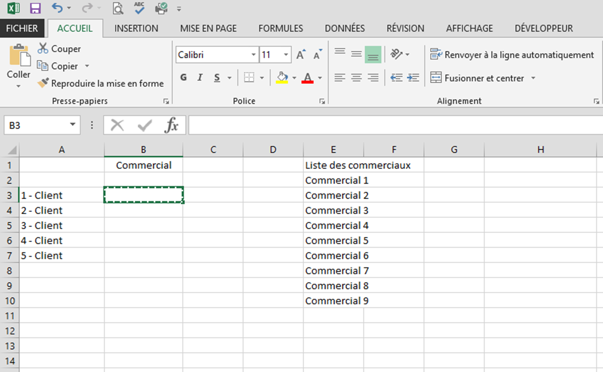Decrease font size with the small A icon

tap(318, 55)
